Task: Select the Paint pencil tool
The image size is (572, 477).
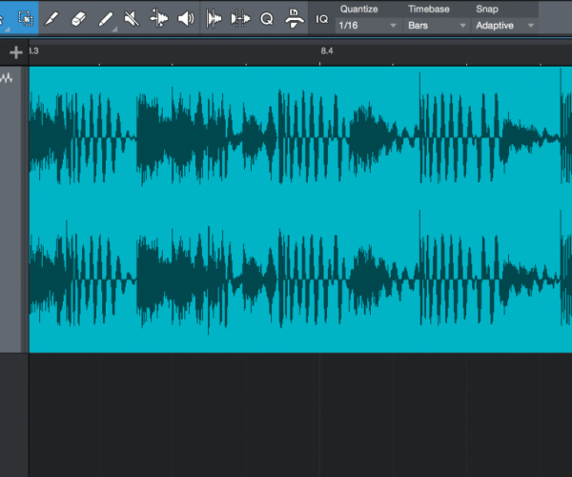Action: pyautogui.click(x=106, y=19)
